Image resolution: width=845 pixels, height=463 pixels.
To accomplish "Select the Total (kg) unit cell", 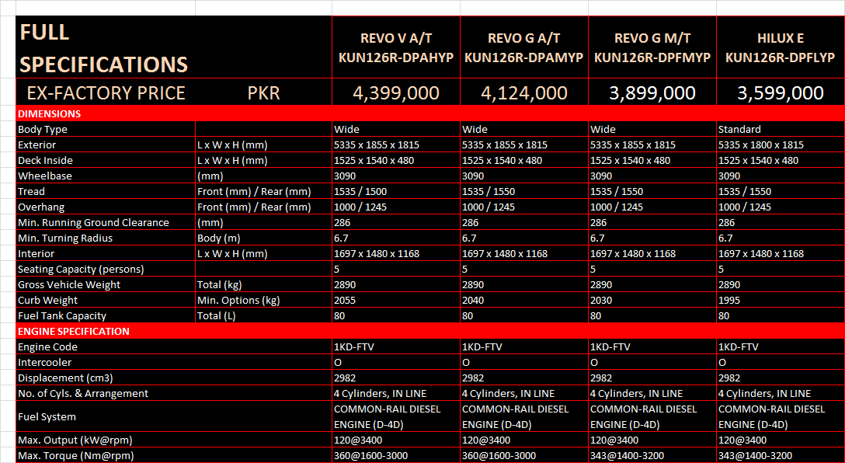I will (263, 284).
